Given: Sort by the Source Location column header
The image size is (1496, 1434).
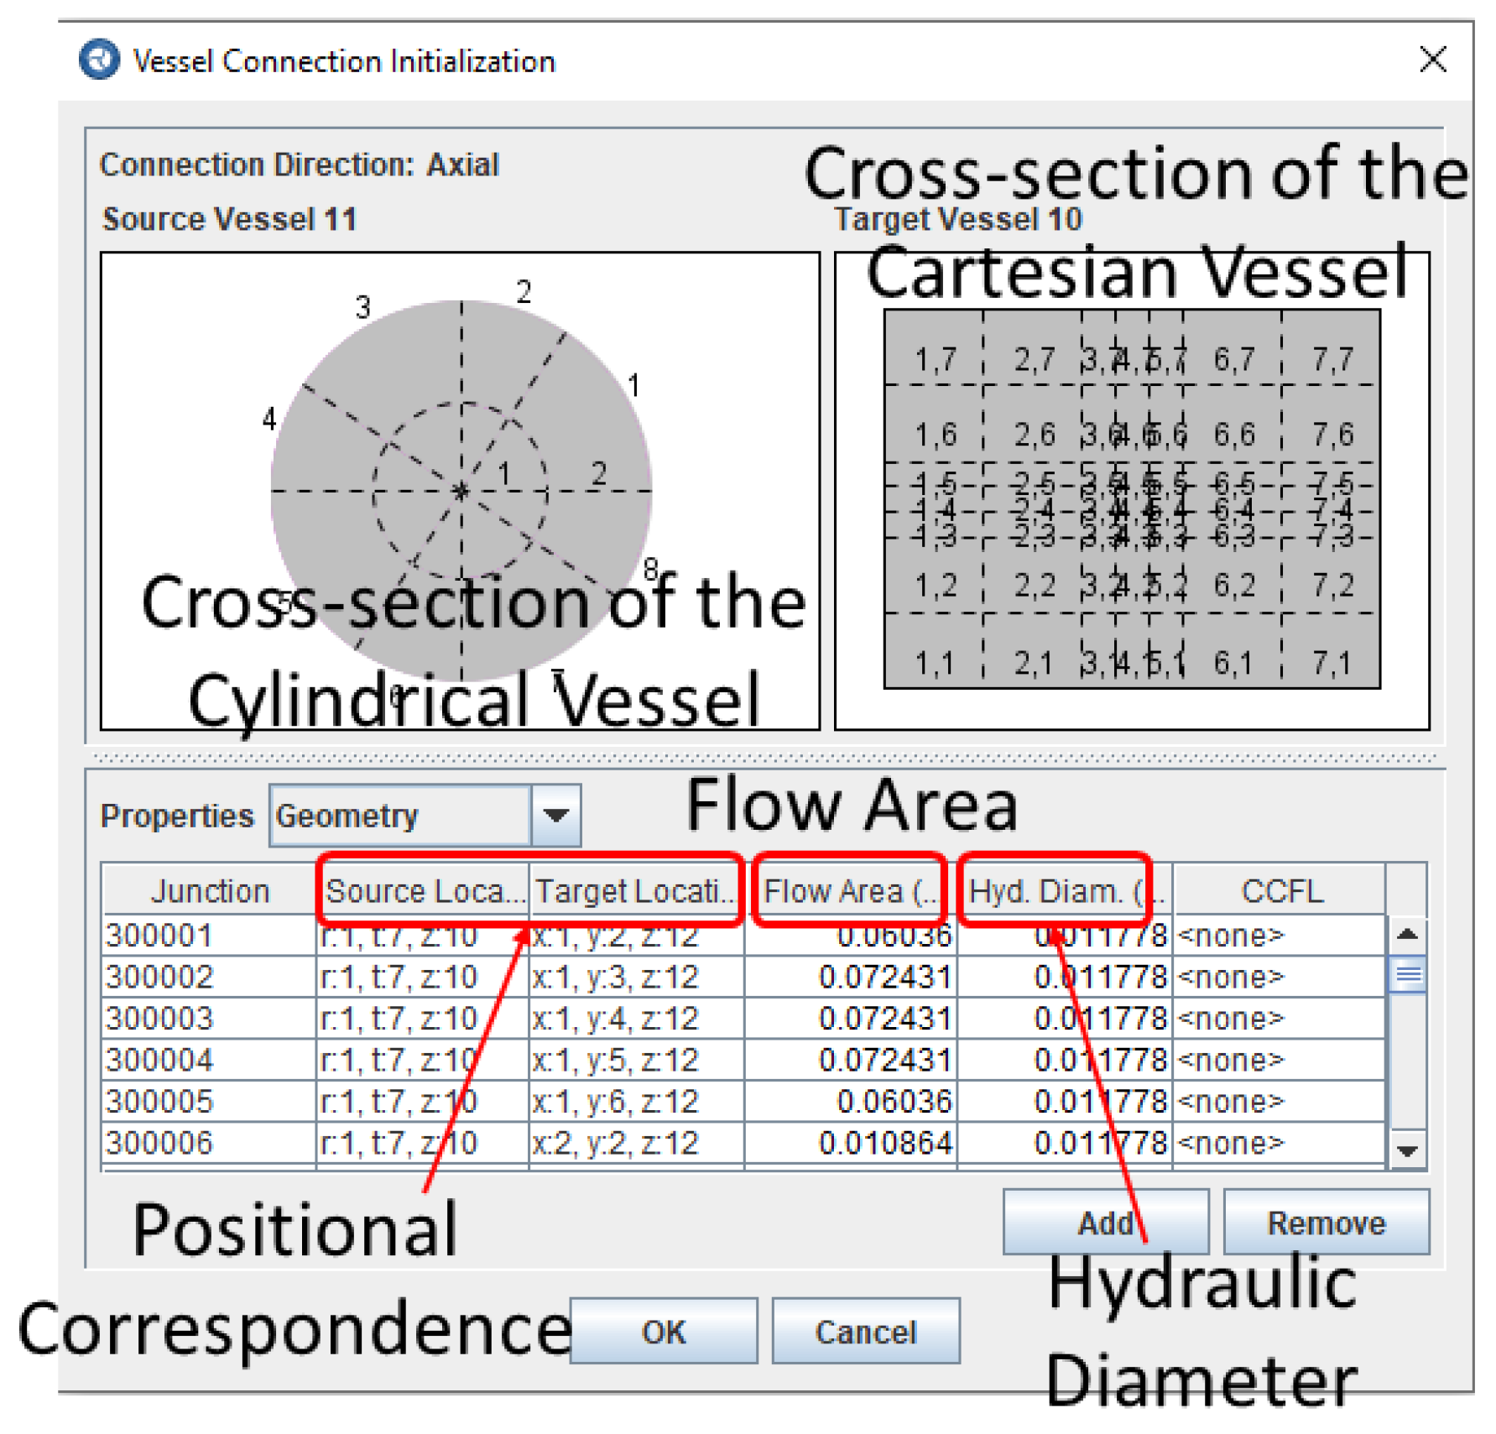Looking at the screenshot, I should point(424,890).
